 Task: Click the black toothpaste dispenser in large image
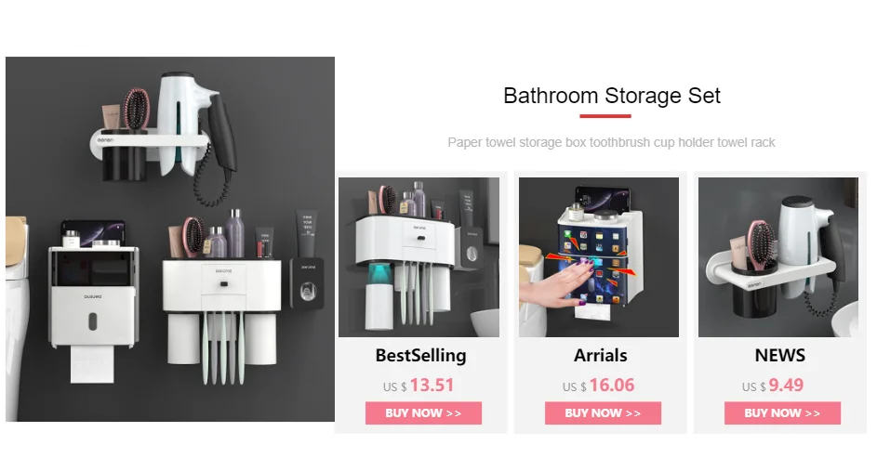click(x=307, y=283)
